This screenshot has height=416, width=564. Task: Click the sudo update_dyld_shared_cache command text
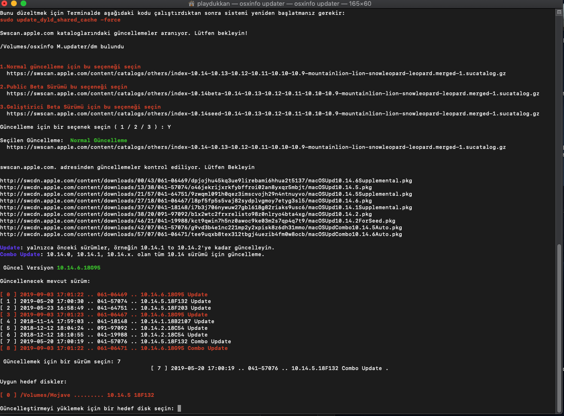(x=60, y=20)
